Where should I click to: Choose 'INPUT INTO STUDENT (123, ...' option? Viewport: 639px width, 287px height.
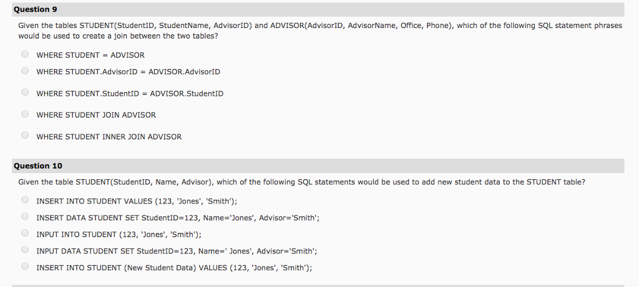pyautogui.click(x=25, y=234)
